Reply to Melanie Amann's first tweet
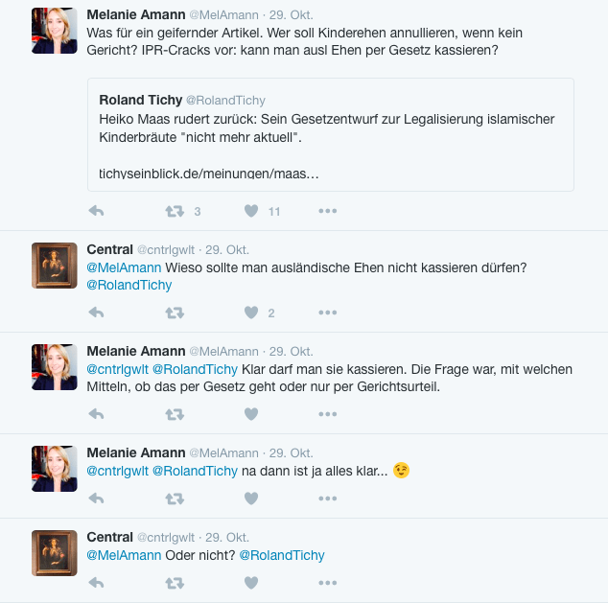This screenshot has height=603, width=608. tap(96, 211)
